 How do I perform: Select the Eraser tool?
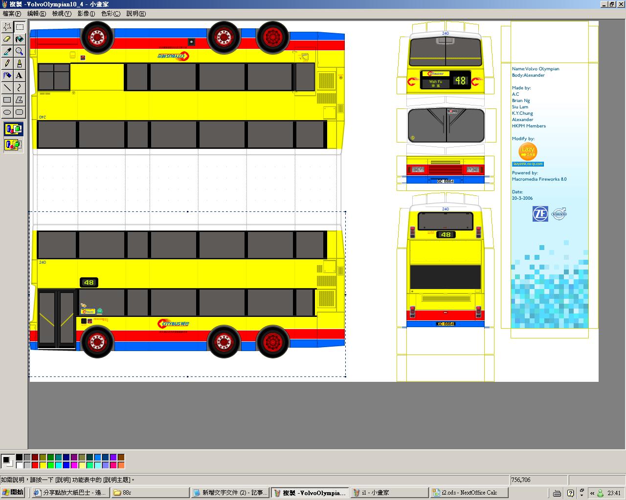[x=7, y=39]
